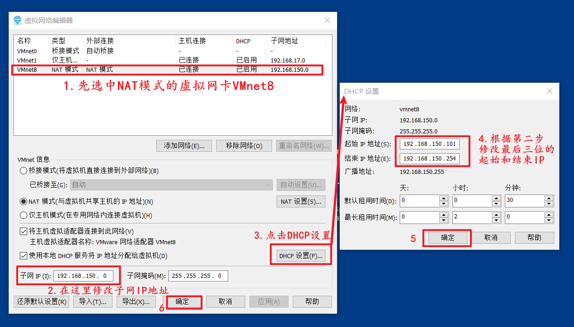
Task: Increase max lease minutes spinner
Action: 549,215
